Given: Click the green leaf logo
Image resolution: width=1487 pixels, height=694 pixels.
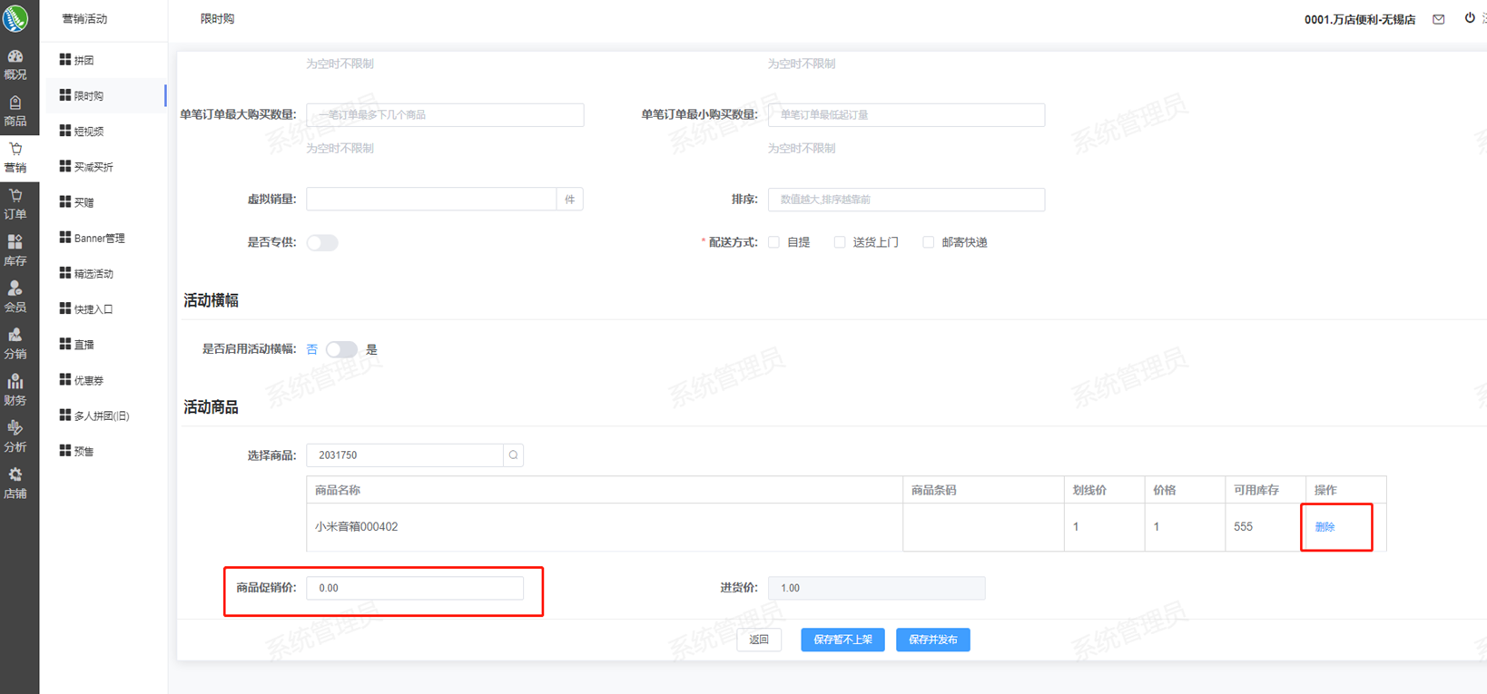Looking at the screenshot, I should (15, 17).
